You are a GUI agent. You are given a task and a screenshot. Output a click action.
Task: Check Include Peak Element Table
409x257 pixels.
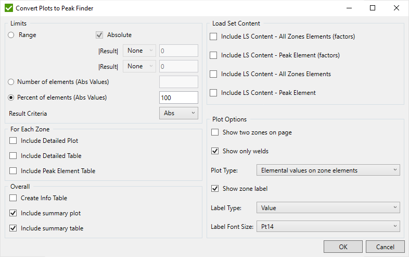click(x=13, y=171)
